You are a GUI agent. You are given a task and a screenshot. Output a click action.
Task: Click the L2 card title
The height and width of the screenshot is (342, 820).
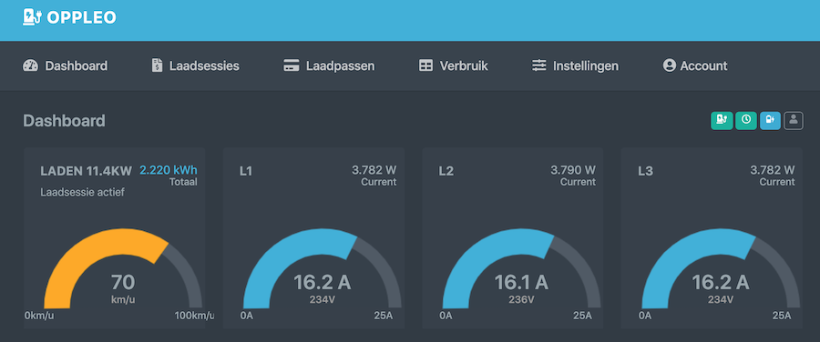pyautogui.click(x=446, y=171)
